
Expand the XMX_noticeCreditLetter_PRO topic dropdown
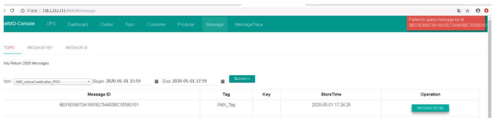[53, 81]
